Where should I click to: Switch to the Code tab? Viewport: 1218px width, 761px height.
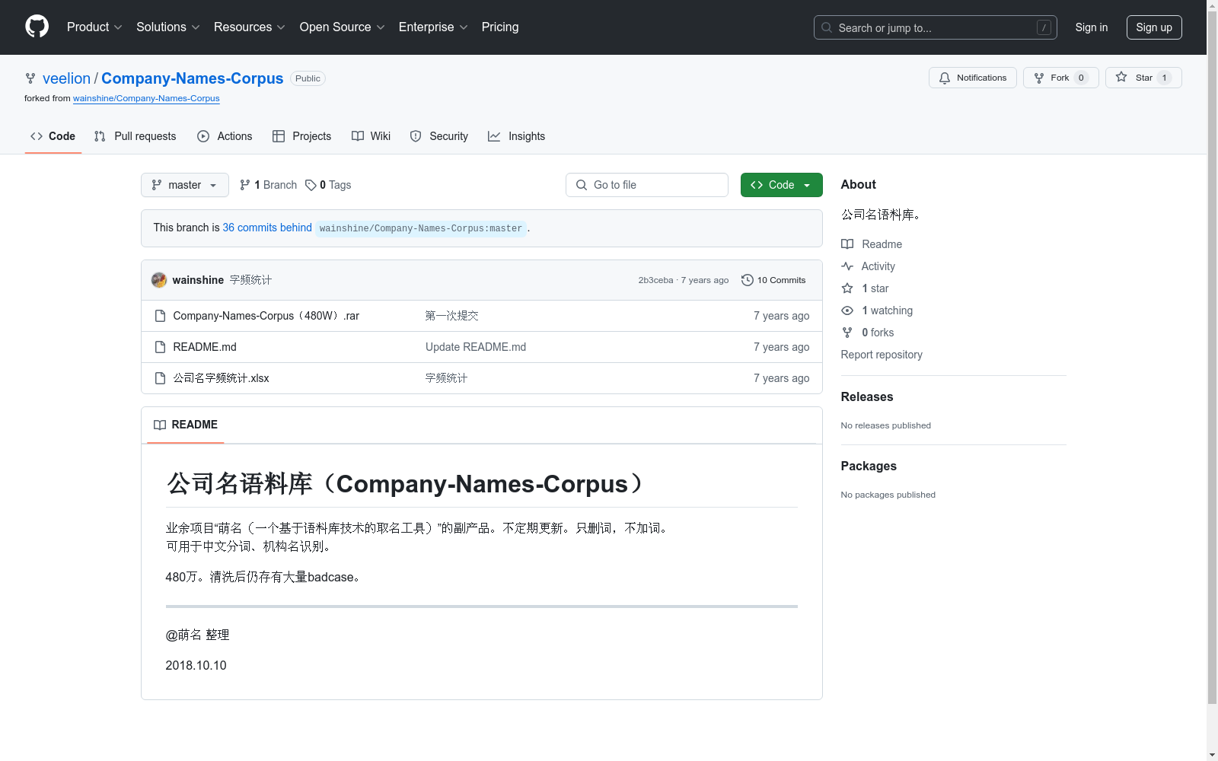pos(53,136)
